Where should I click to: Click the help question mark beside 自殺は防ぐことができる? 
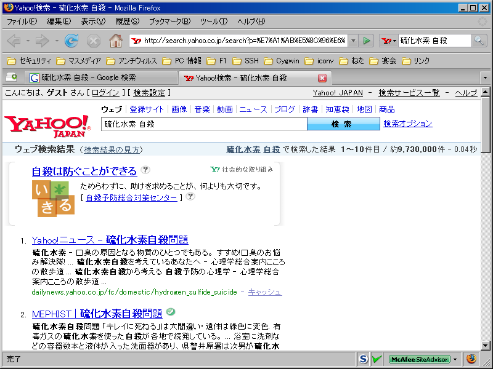pos(145,170)
